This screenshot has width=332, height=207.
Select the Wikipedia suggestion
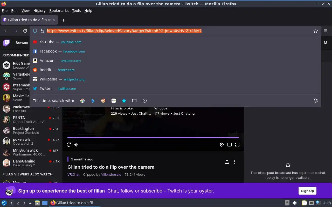click(x=175, y=79)
